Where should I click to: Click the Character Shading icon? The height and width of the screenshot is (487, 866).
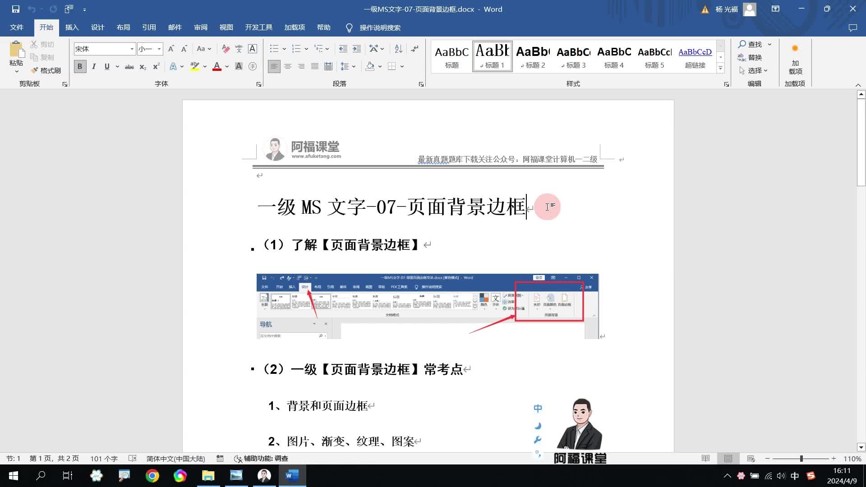pos(239,66)
